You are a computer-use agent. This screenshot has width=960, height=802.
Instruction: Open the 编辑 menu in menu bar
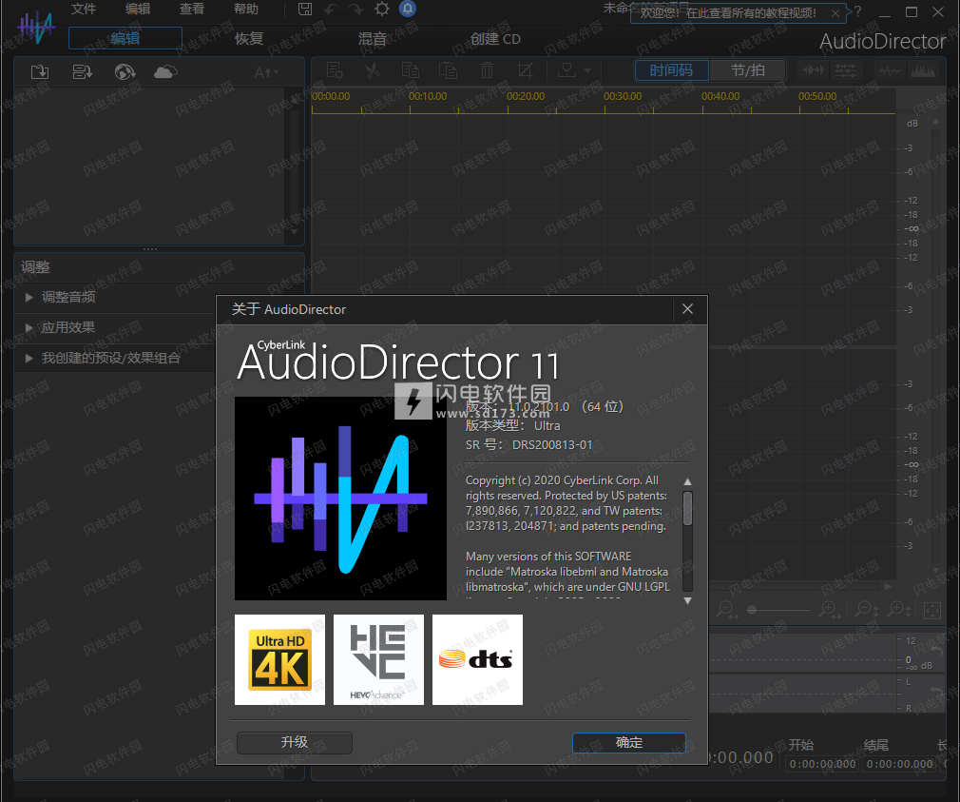coord(138,10)
